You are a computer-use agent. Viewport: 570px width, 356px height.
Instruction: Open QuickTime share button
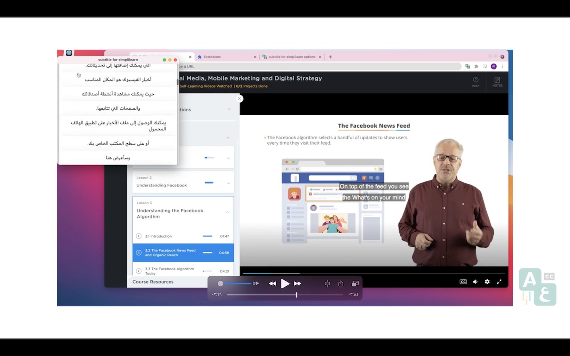coord(341,283)
